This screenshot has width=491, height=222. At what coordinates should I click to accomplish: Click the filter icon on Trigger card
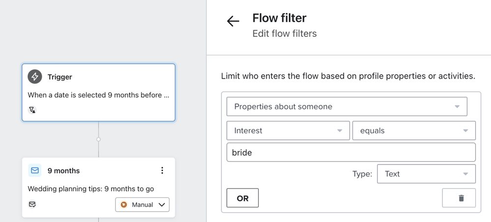[32, 110]
